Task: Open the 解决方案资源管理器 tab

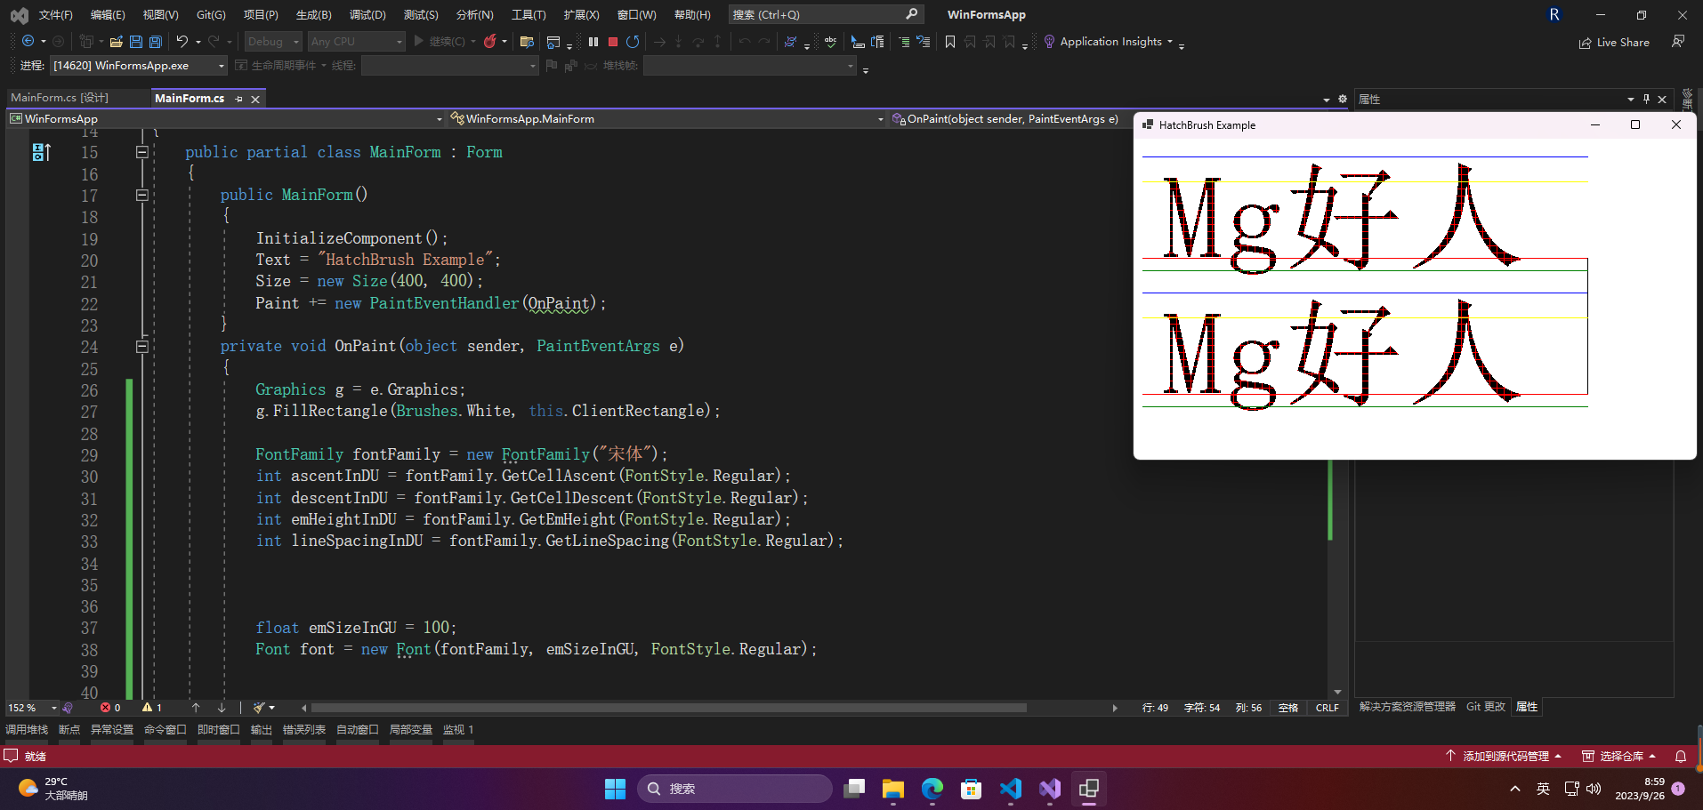Action: coord(1408,707)
